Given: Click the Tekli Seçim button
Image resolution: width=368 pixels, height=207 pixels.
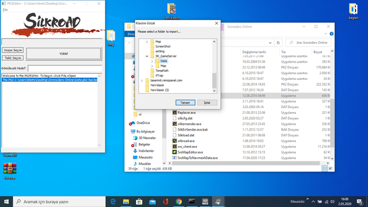Looking at the screenshot, I should (13, 58).
